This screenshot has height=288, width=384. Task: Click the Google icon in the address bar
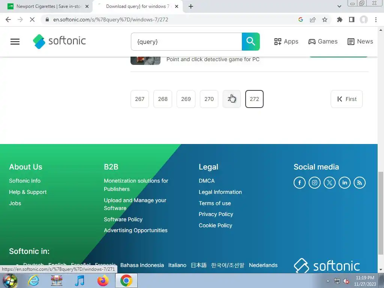tap(301, 19)
